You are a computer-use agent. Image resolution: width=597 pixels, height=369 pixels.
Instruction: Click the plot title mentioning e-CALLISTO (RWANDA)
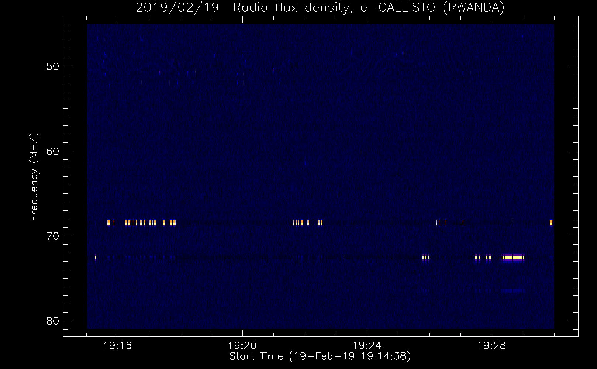tap(320, 8)
